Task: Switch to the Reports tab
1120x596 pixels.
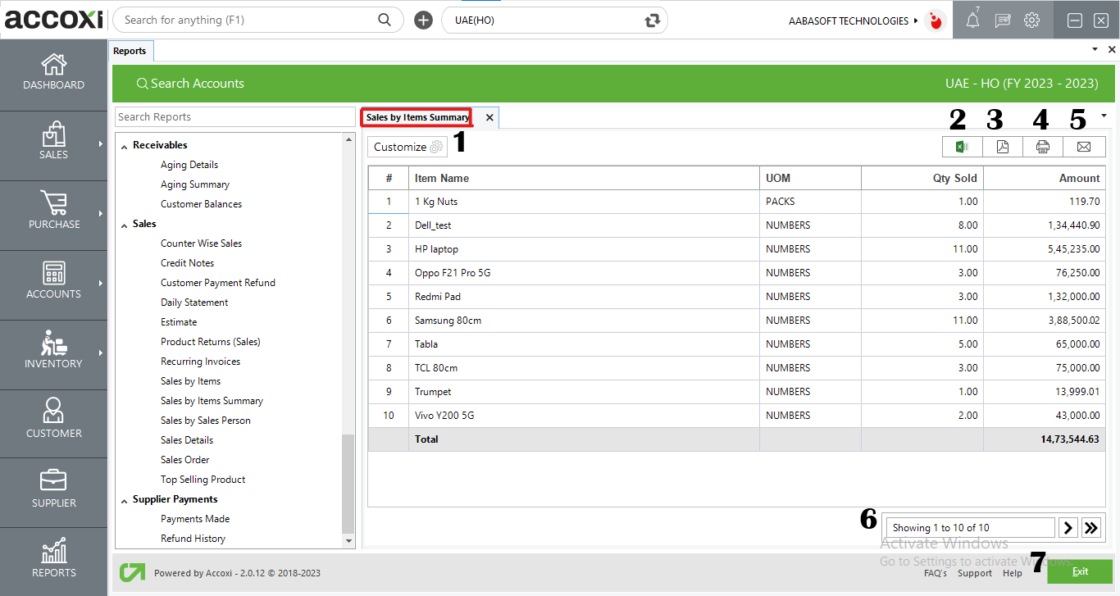Action: pyautogui.click(x=130, y=50)
